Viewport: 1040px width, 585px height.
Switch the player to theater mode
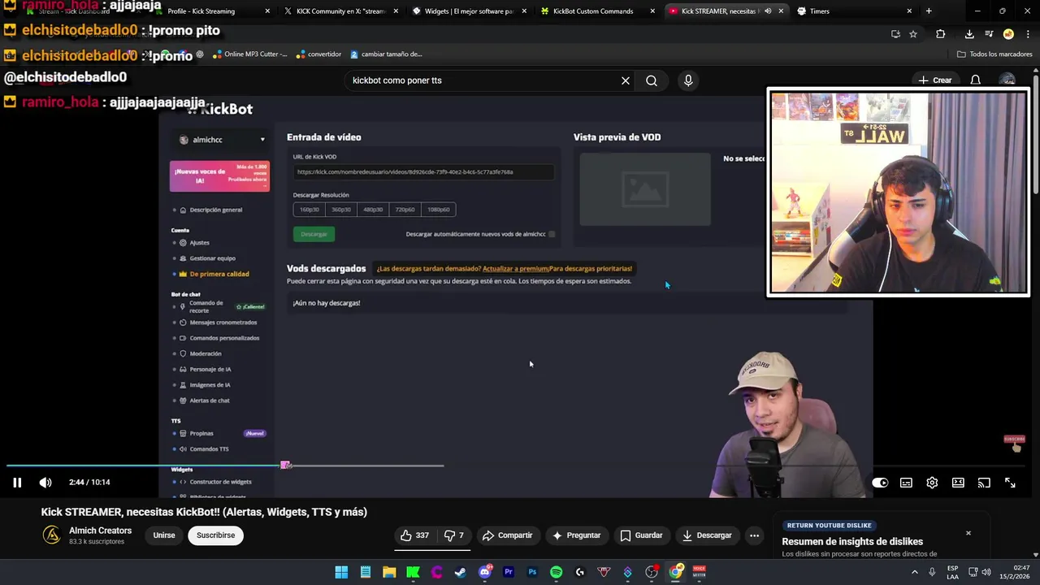[x=958, y=483]
